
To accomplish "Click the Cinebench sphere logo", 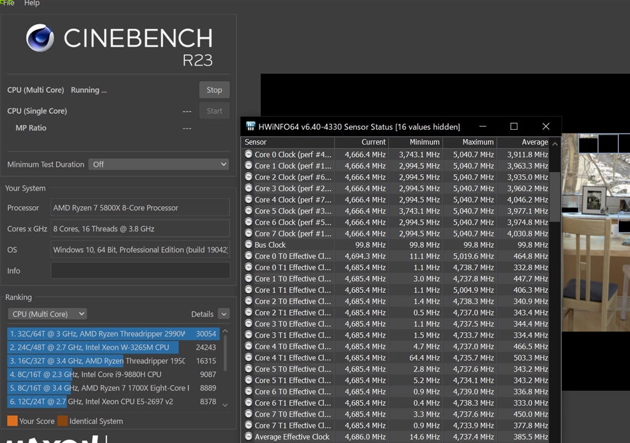I will click(40, 38).
